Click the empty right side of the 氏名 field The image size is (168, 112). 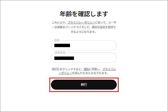pos(93,45)
